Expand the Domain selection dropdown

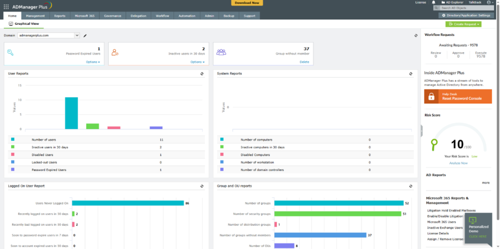click(77, 36)
